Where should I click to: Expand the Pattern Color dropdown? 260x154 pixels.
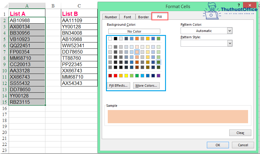[x=230, y=31]
